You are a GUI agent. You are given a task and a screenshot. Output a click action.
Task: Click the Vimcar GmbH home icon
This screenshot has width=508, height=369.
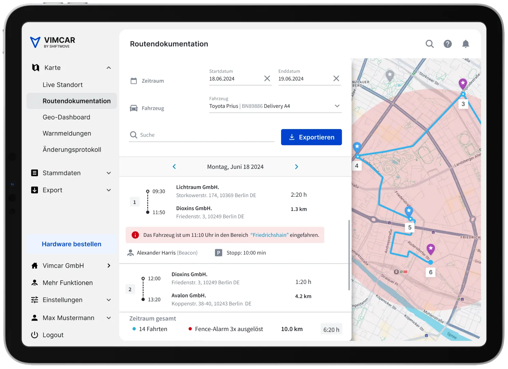click(35, 266)
